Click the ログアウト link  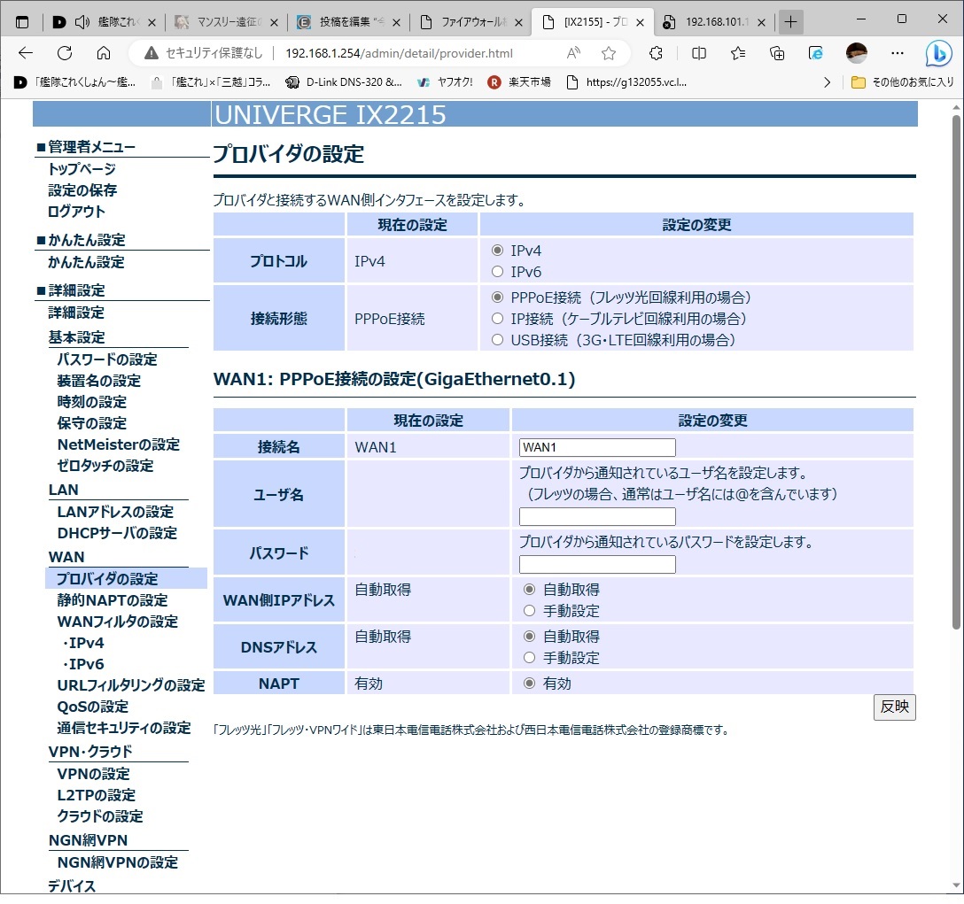(76, 212)
